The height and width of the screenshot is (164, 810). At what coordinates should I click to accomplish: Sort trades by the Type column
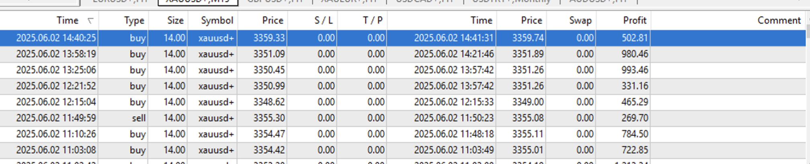tap(134, 21)
